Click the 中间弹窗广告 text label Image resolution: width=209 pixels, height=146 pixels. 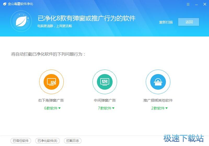tap(105, 100)
